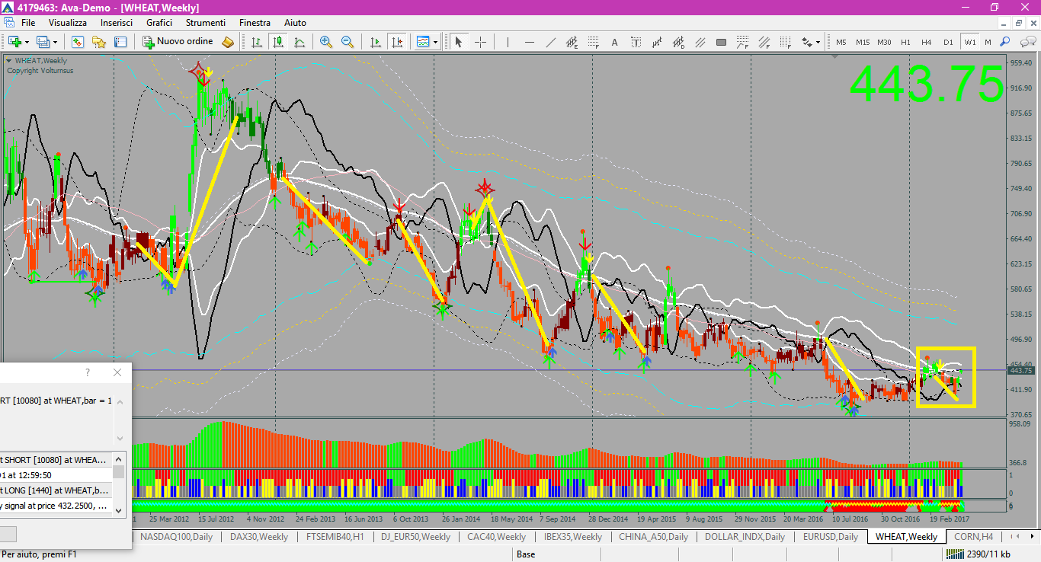
Task: Switch chart to bar chart mode
Action: click(256, 42)
